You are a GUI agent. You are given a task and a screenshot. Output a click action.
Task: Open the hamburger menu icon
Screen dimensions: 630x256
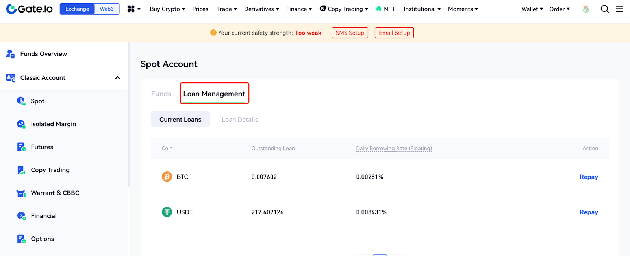[619, 9]
